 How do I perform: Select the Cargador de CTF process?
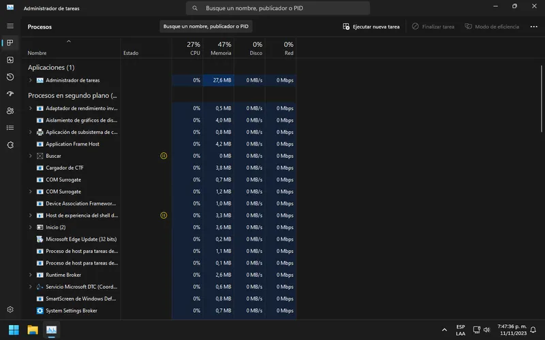65,168
